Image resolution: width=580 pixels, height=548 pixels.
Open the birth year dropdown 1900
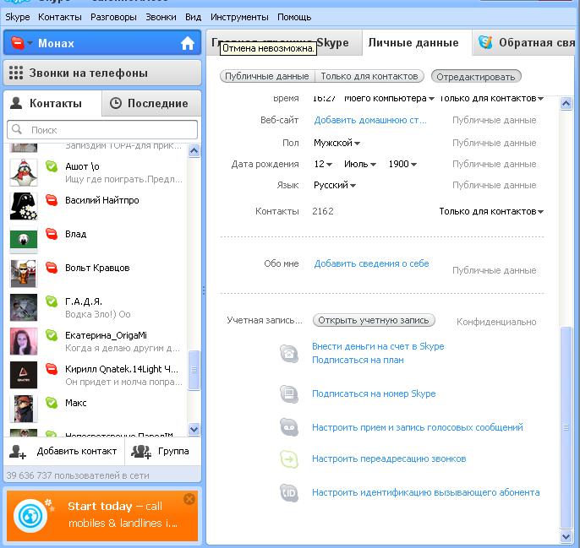click(402, 164)
